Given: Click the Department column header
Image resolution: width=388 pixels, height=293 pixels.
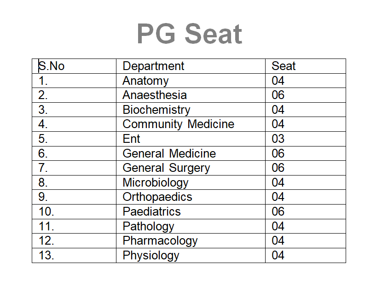Looking at the screenshot, I should click(153, 66).
